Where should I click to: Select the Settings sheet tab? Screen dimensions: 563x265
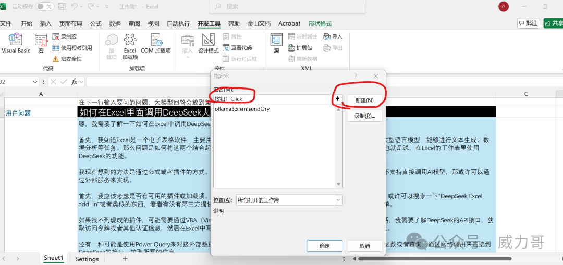87,259
